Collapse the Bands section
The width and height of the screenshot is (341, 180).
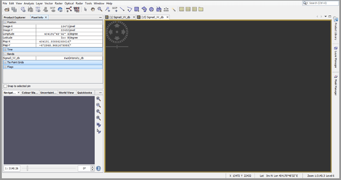(x=5, y=54)
